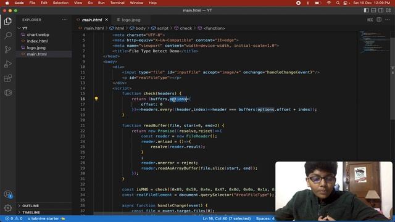Click the screen recording indicator in menu bar
Image resolution: width=395 pixels, height=222 pixels.
[x=298, y=2]
